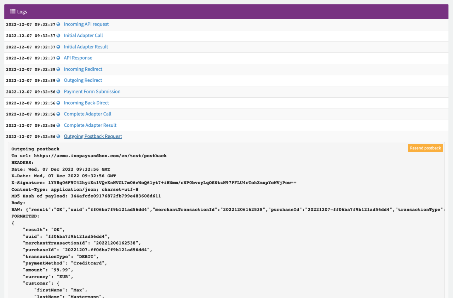Viewport: 453px width, 298px height.
Task: Show Incoming Back-Direct log details
Action: coord(86,103)
